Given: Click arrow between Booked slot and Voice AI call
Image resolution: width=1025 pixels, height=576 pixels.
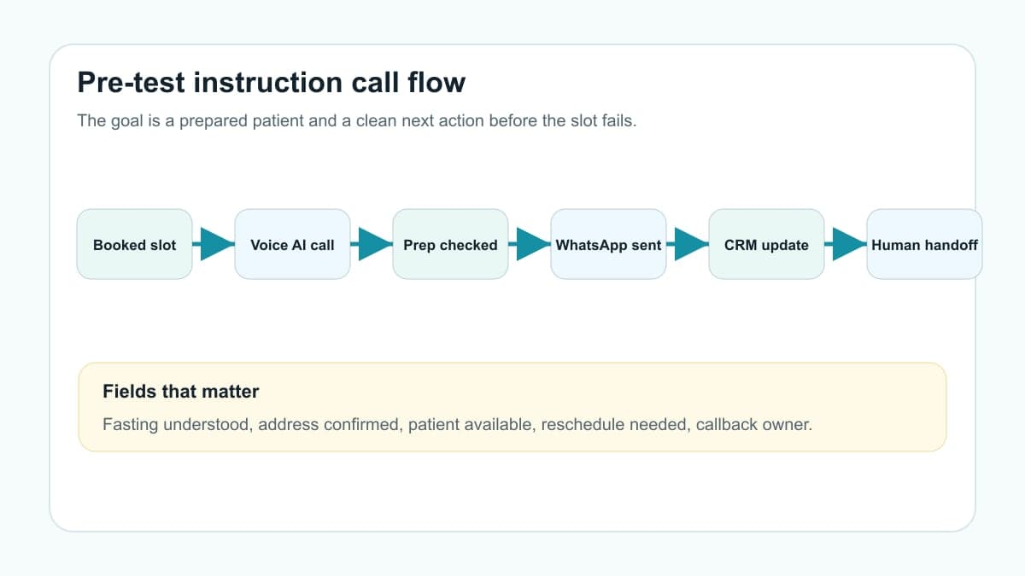Looking at the screenshot, I should [214, 244].
